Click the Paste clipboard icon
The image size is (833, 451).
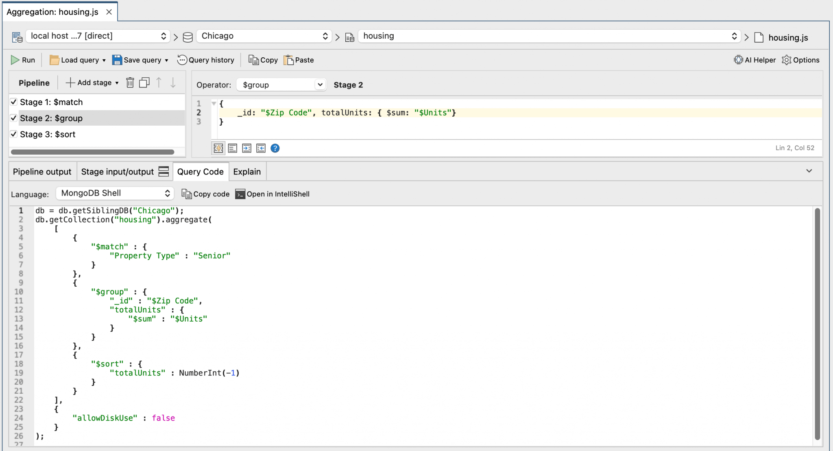[x=289, y=60]
